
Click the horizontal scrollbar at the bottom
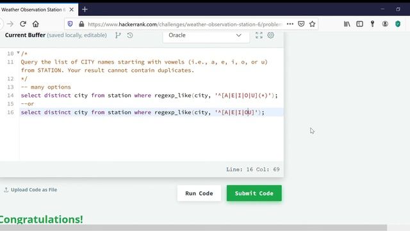(x=193, y=227)
